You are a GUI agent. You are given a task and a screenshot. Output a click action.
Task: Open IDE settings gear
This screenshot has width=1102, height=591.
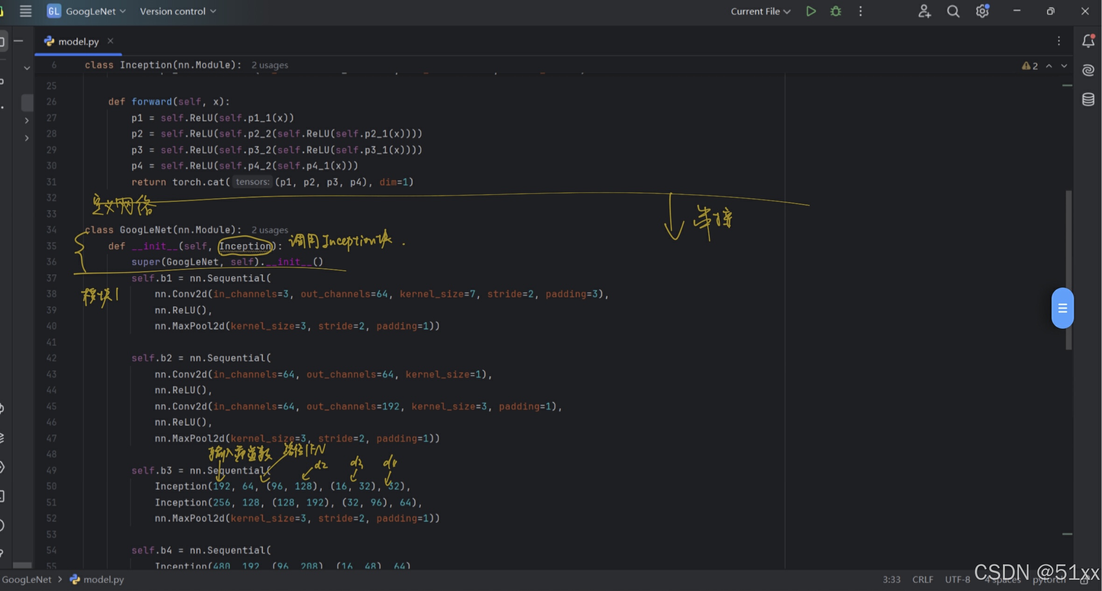[982, 11]
